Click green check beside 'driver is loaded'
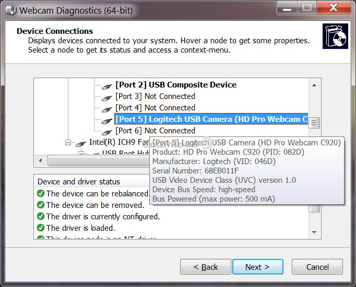The width and height of the screenshot is (356, 287). pos(41,228)
